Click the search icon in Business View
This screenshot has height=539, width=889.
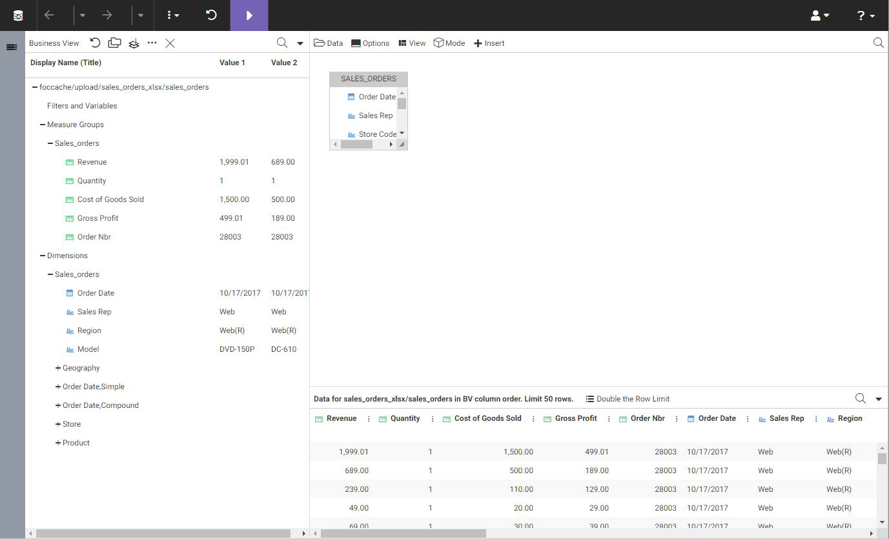(282, 43)
